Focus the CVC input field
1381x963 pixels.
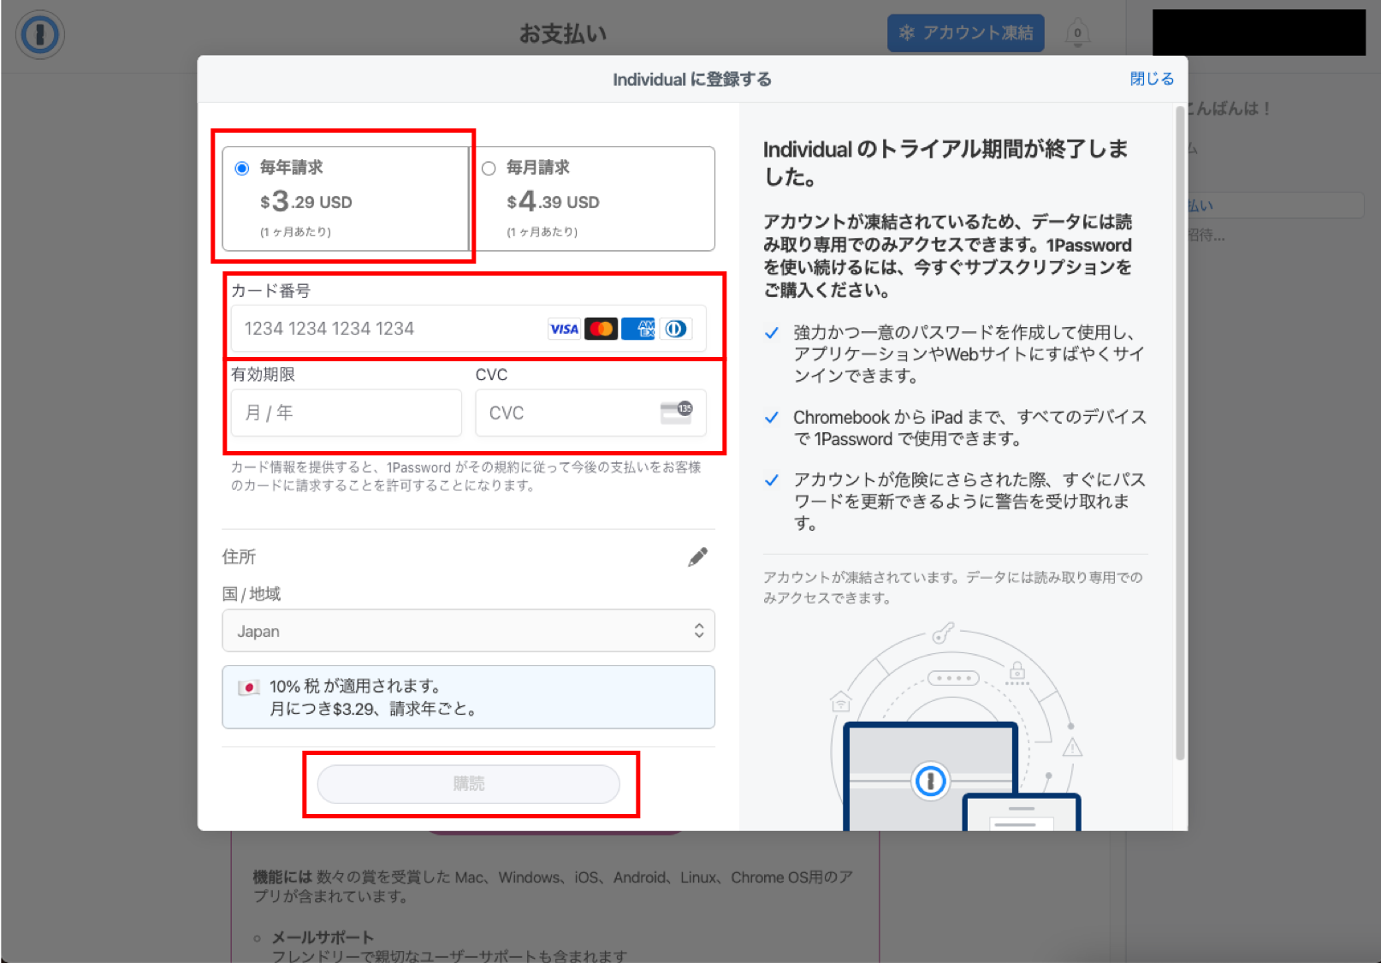pyautogui.click(x=590, y=413)
